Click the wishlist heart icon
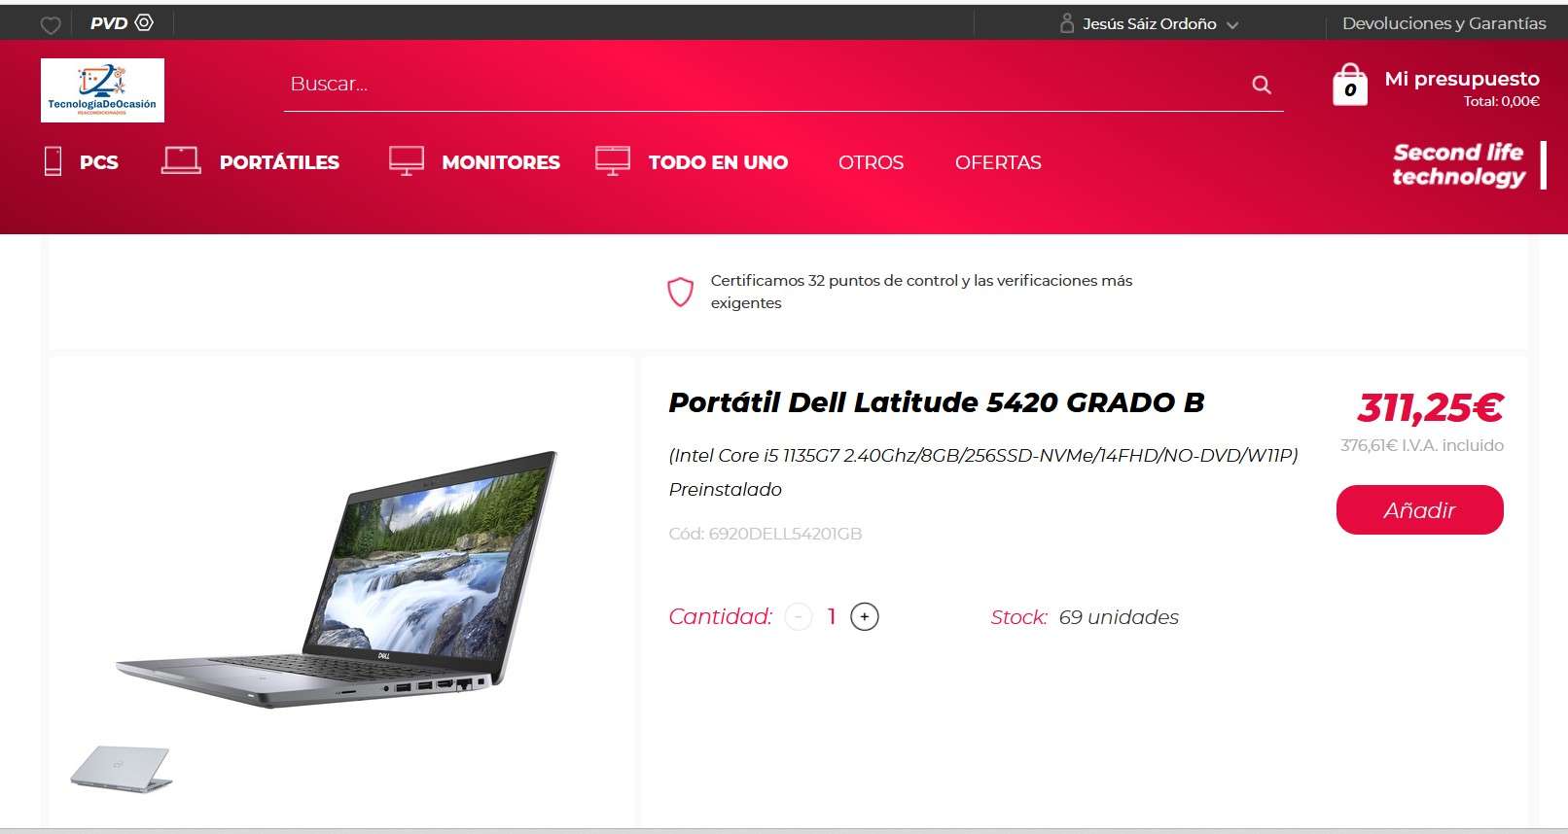The image size is (1568, 834). pyautogui.click(x=51, y=25)
